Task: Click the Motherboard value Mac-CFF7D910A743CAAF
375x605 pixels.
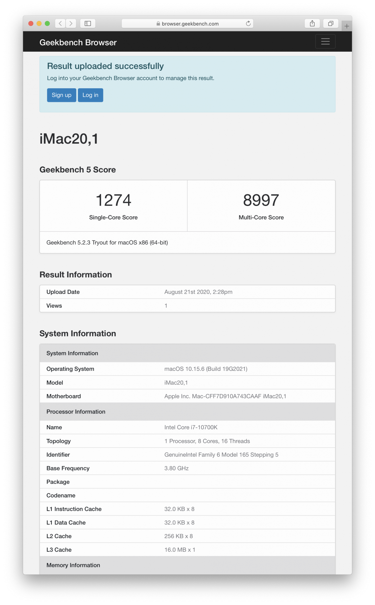Action: point(225,396)
